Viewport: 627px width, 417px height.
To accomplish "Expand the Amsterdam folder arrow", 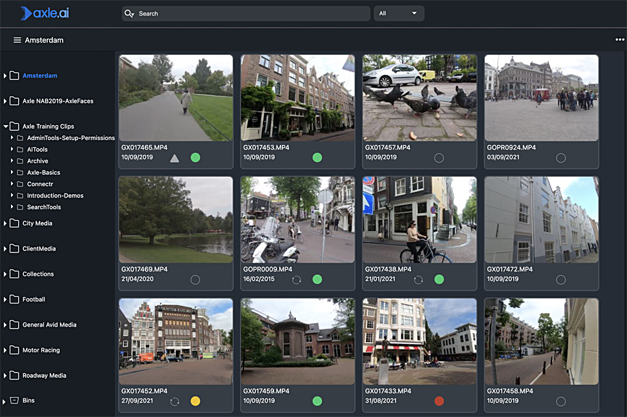I will click(5, 76).
